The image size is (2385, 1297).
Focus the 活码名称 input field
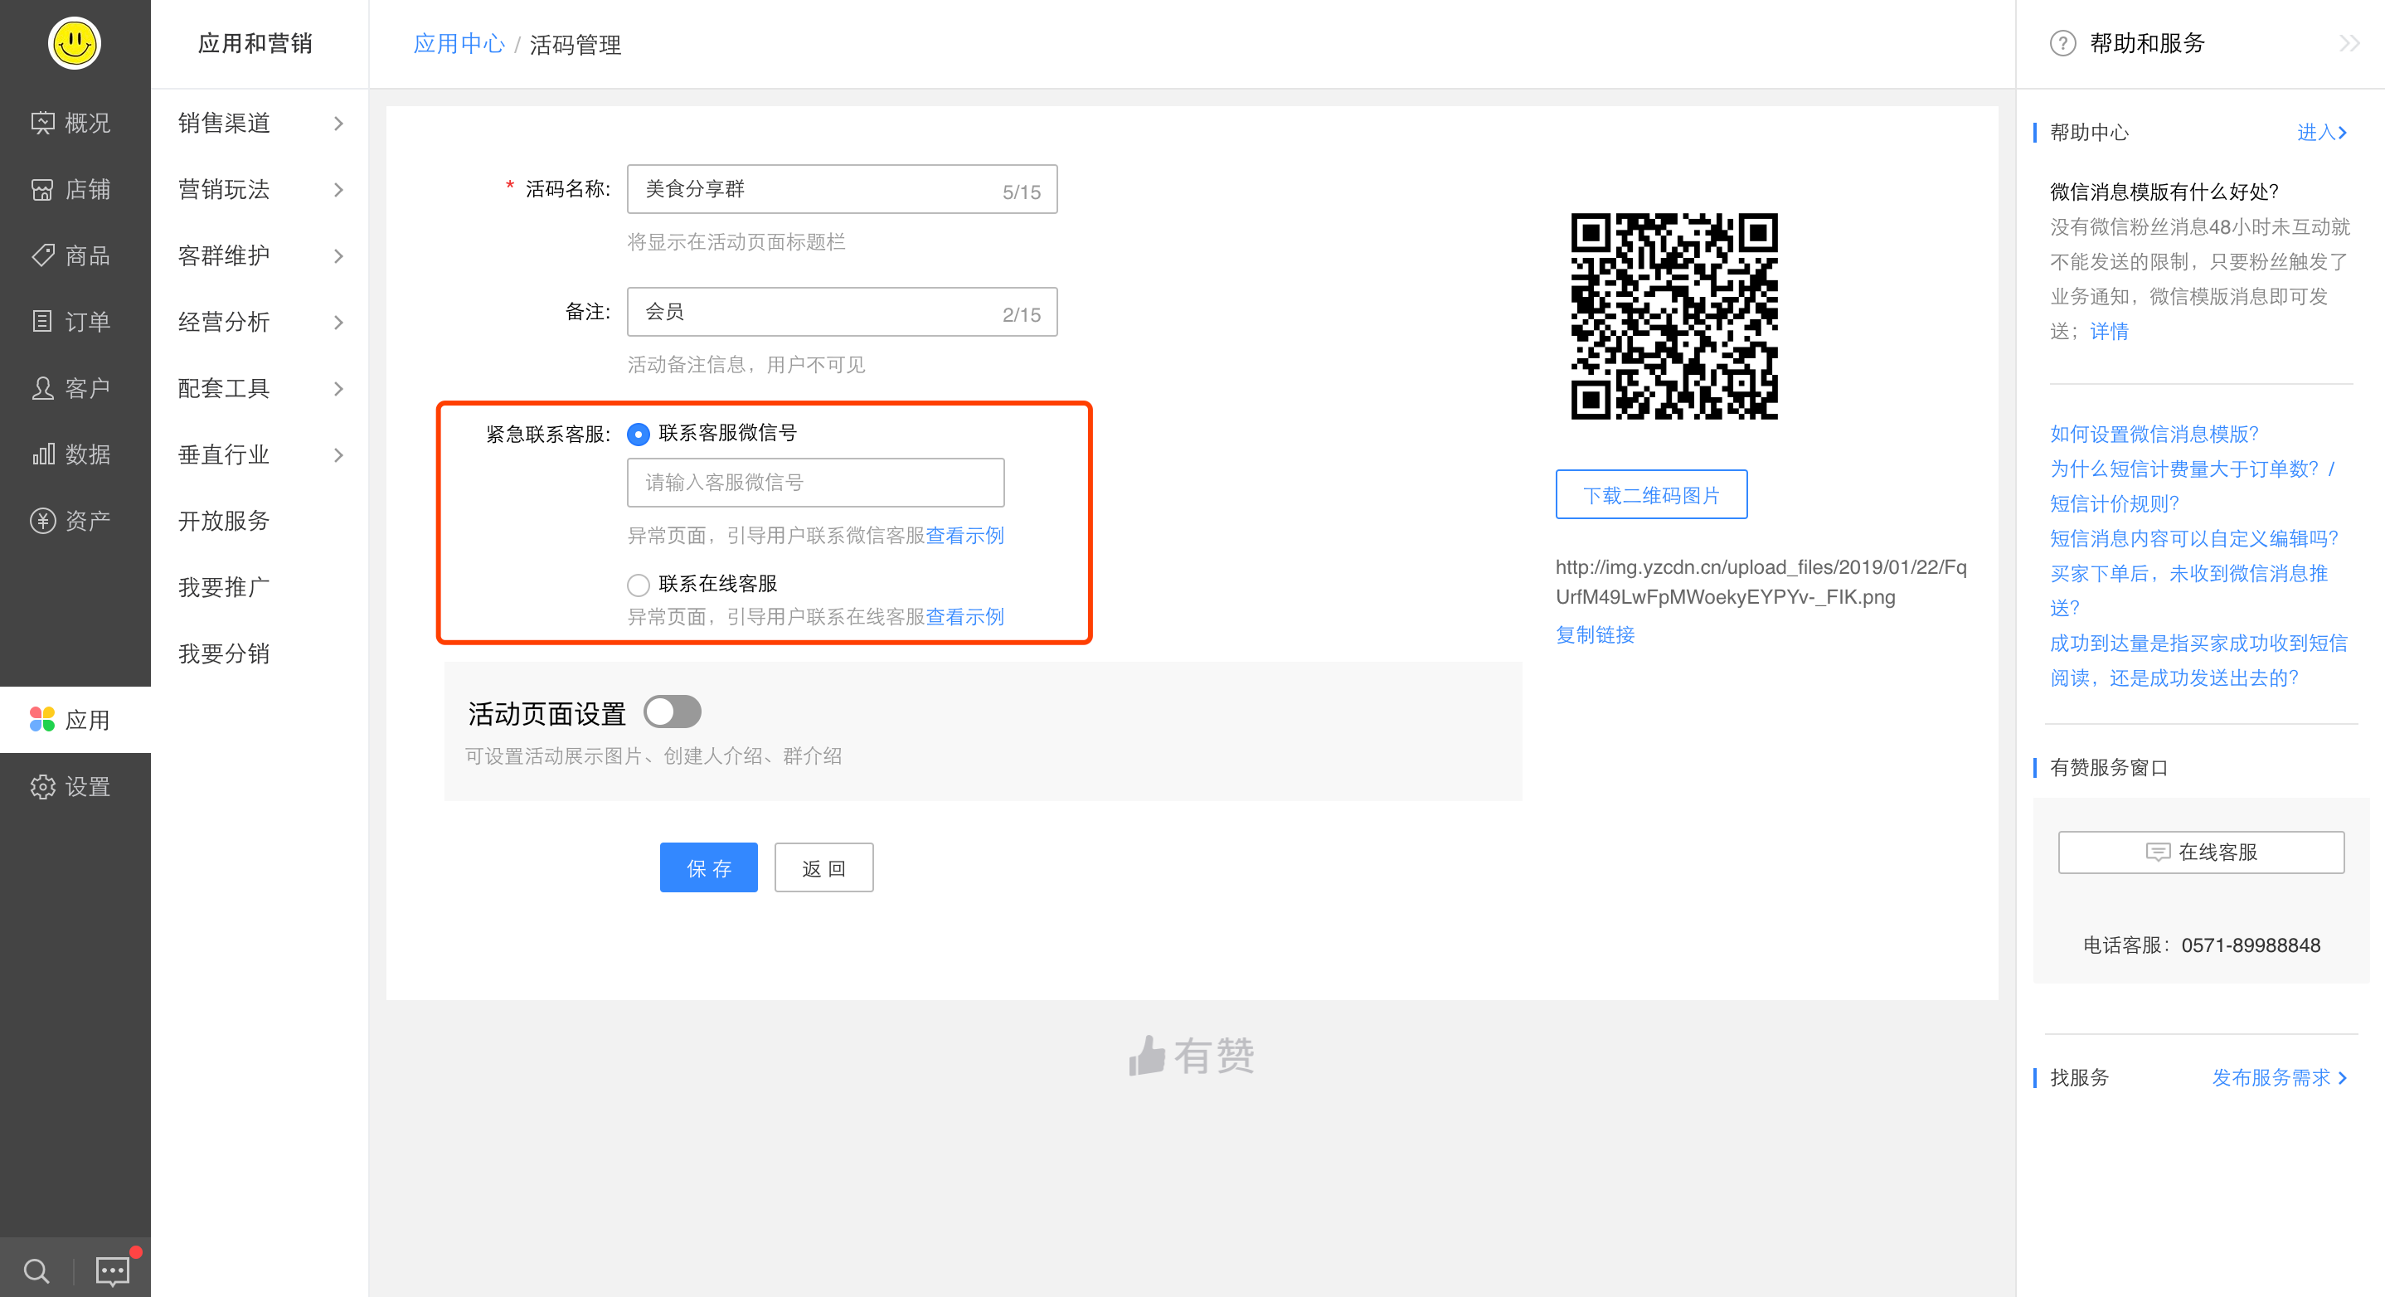click(x=842, y=189)
